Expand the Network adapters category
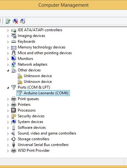 click(x=8, y=65)
